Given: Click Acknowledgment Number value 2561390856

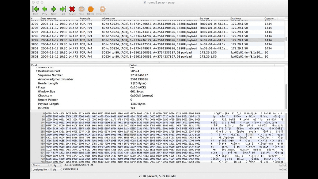Looking at the screenshot, I should point(139,79).
